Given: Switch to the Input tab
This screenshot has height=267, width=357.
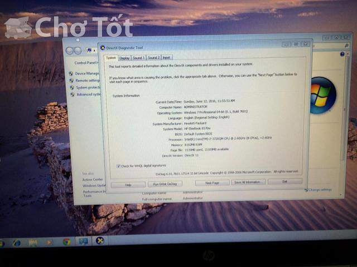Looking at the screenshot, I should coord(166,57).
